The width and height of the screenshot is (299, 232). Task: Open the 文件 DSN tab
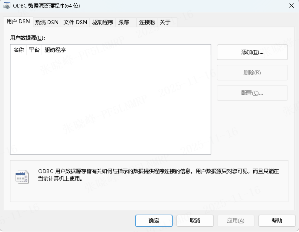pyautogui.click(x=75, y=22)
